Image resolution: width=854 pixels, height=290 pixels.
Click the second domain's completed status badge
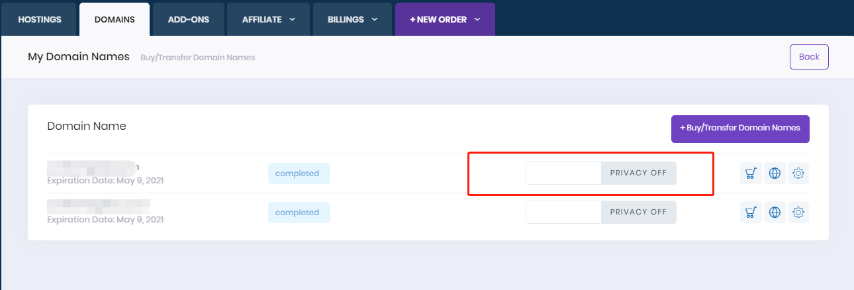[x=299, y=213]
